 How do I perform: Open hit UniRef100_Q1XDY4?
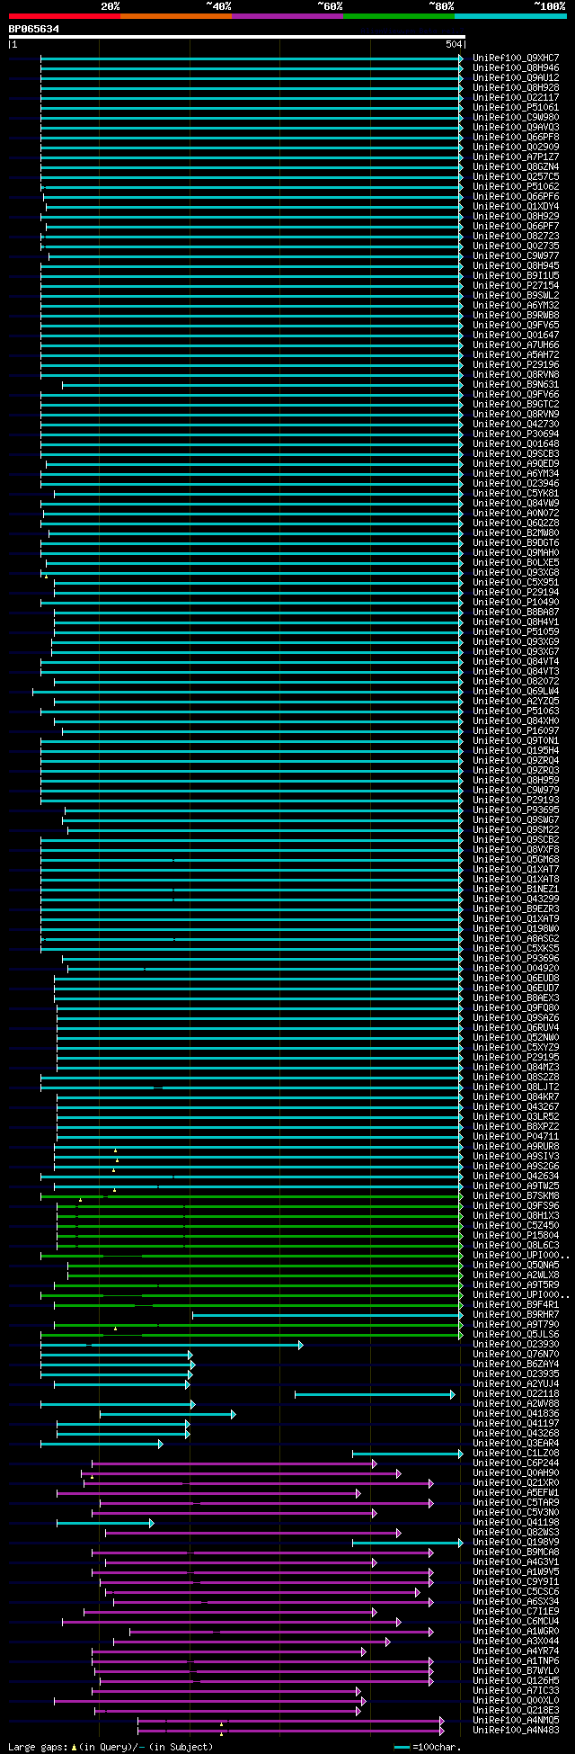tap(516, 207)
